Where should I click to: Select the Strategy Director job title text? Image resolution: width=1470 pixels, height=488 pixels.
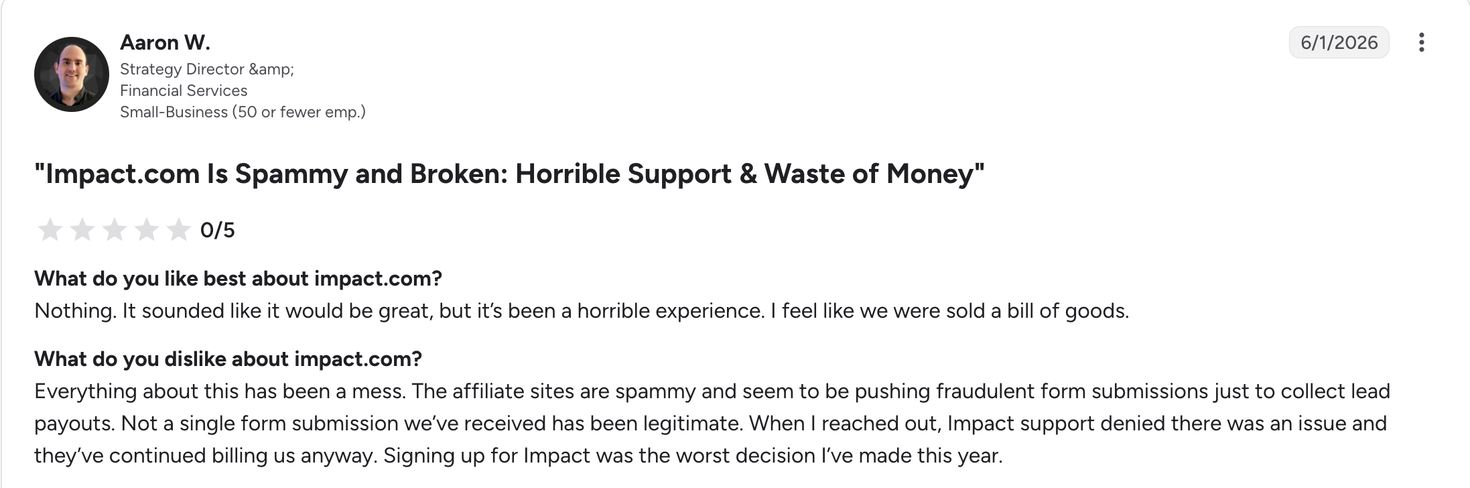tap(207, 69)
